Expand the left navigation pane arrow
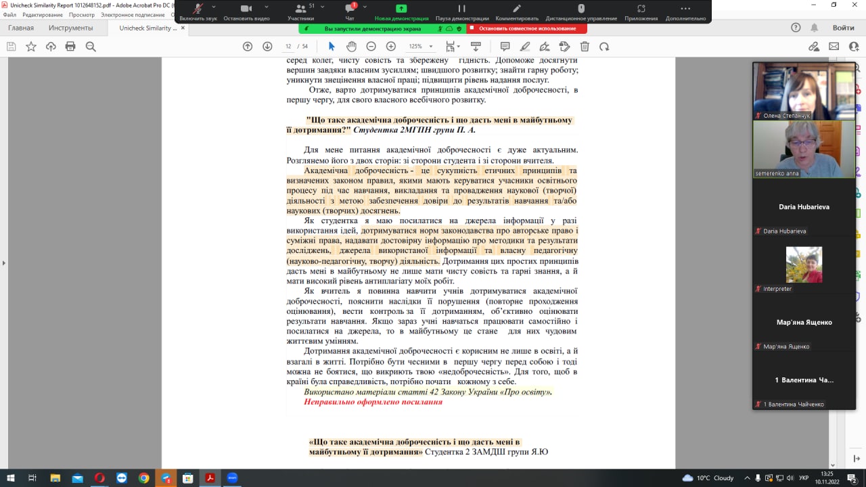The image size is (866, 487). [3, 263]
